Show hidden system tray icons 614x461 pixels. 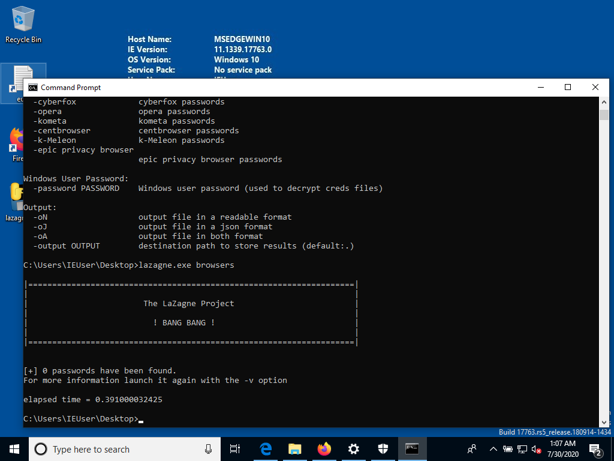coord(493,449)
